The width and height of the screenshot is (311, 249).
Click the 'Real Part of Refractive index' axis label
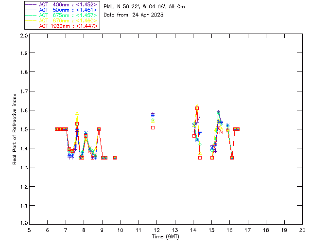(14, 129)
